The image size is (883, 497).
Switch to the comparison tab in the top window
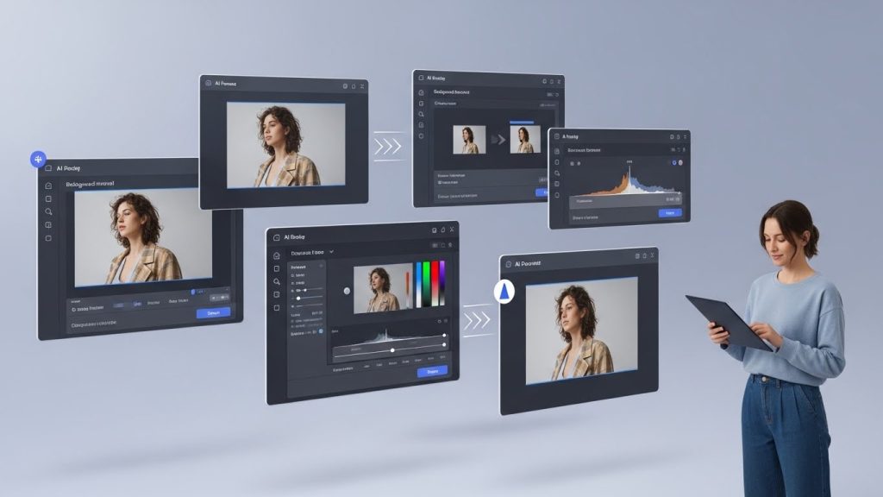click(x=522, y=122)
